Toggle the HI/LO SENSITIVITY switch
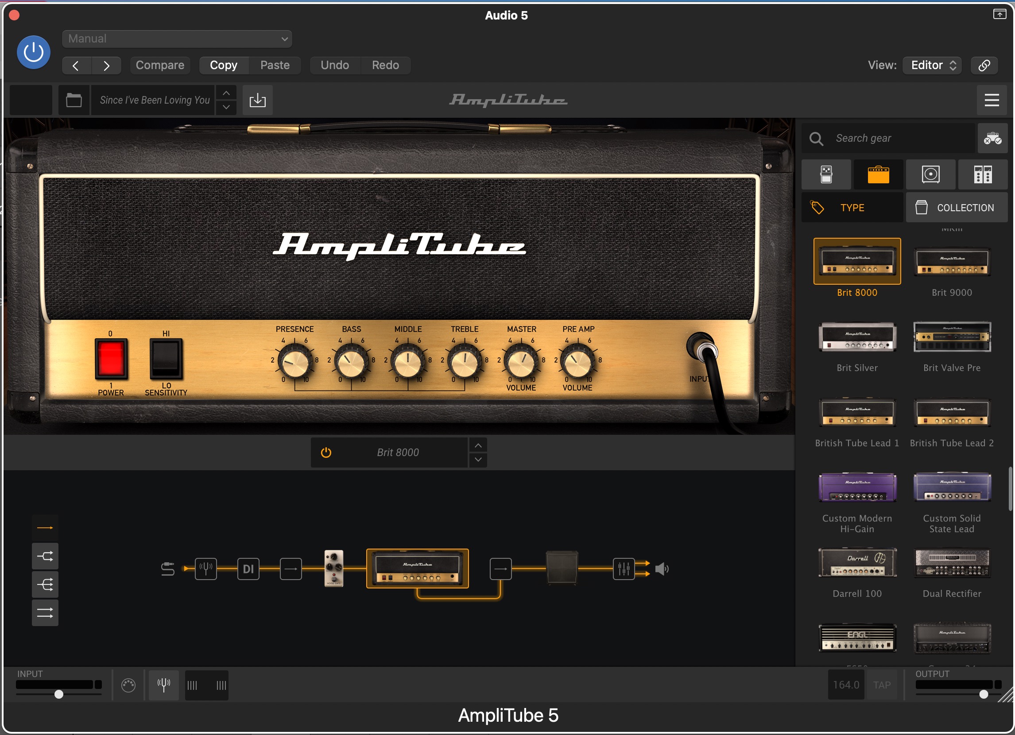Viewport: 1015px width, 735px height. point(166,359)
